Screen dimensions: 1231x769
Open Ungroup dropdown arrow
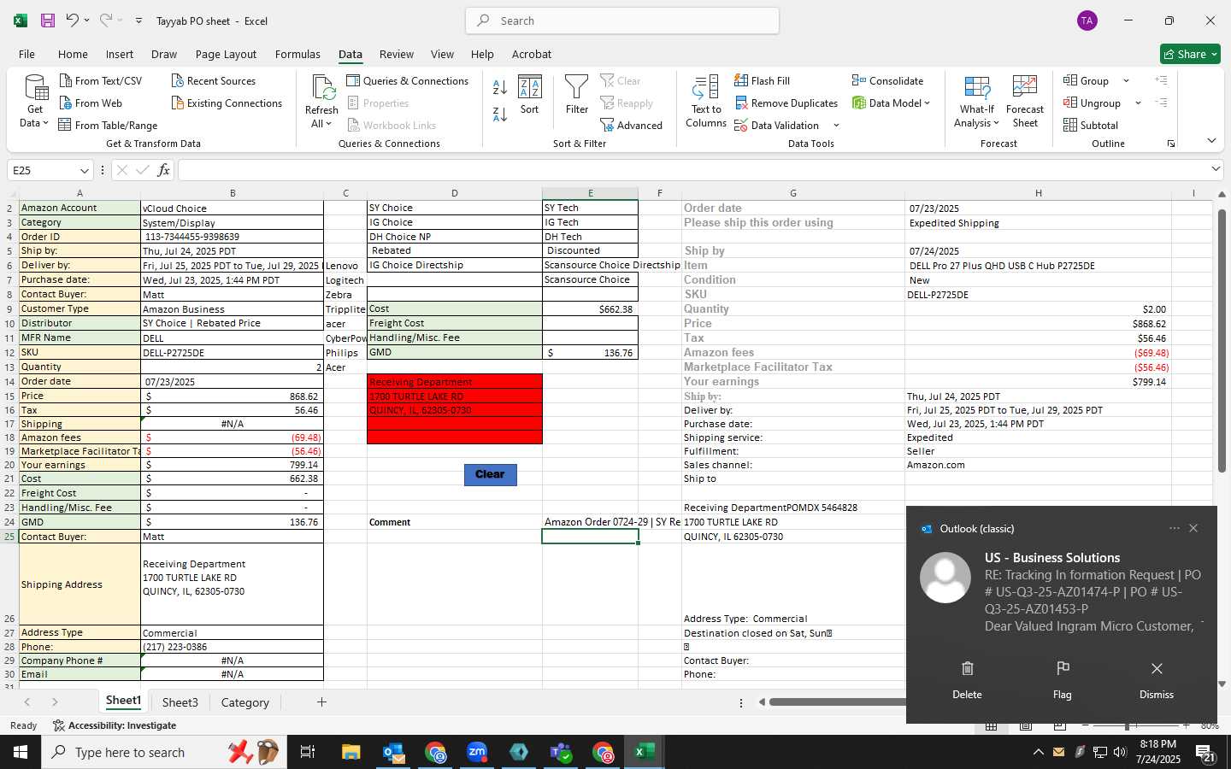[x=1138, y=103]
